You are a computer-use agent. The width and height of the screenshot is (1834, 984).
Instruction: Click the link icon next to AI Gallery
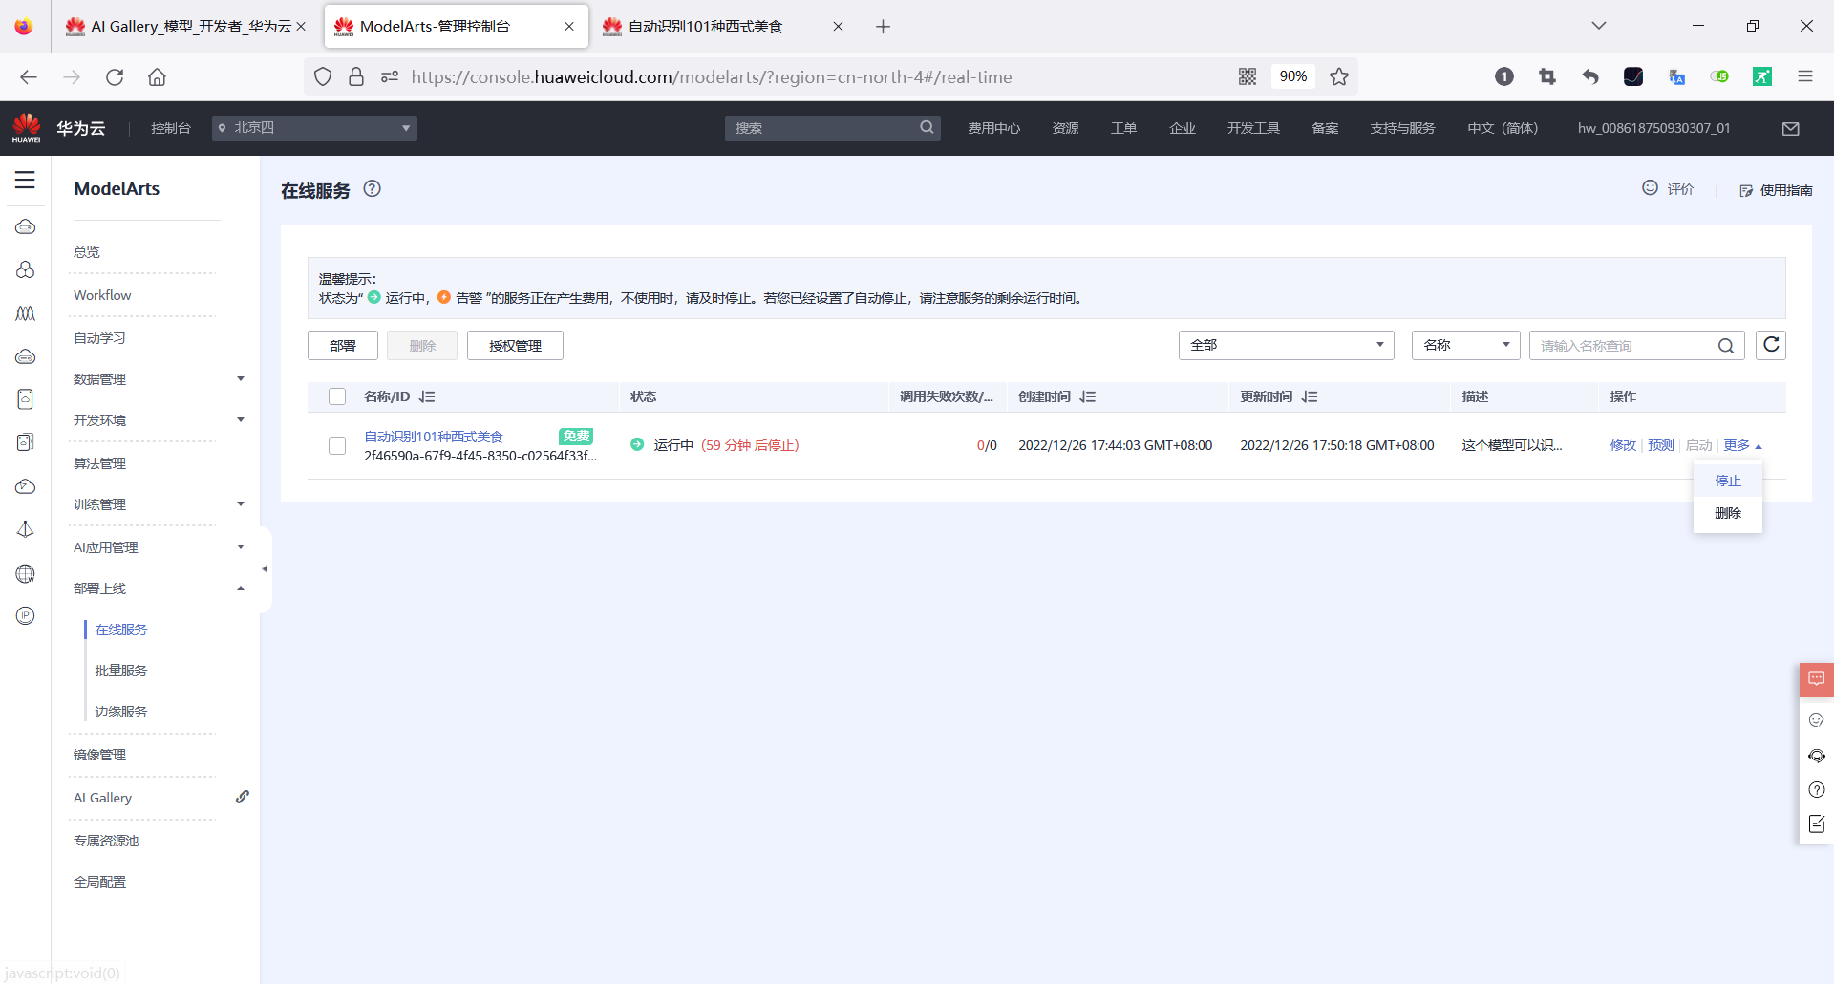click(243, 797)
